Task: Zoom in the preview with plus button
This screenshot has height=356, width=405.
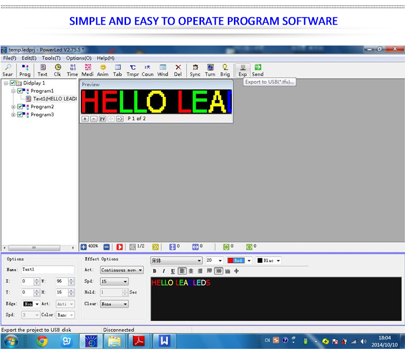Action: point(85,119)
